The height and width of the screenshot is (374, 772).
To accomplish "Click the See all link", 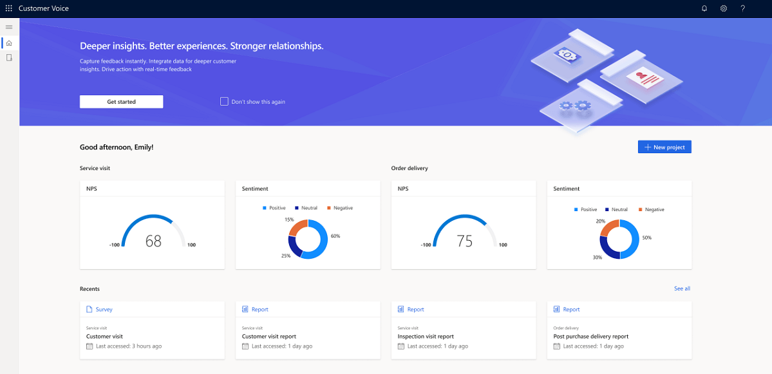I will [682, 289].
